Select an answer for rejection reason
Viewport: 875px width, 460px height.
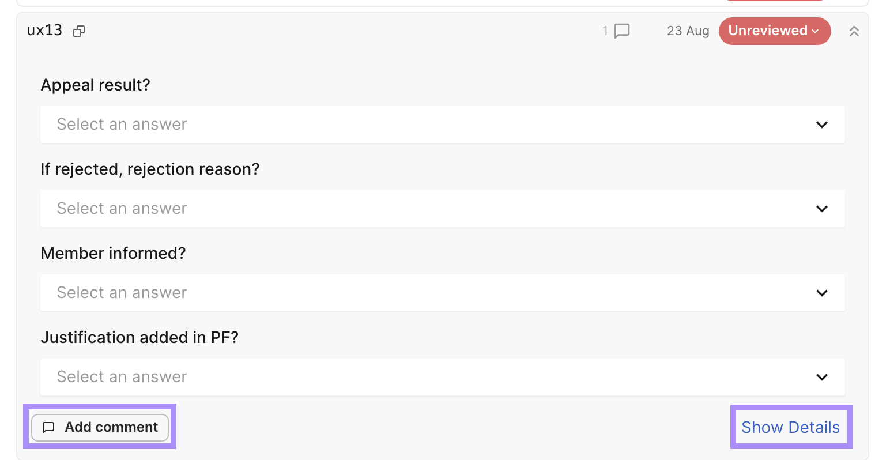[x=442, y=209]
